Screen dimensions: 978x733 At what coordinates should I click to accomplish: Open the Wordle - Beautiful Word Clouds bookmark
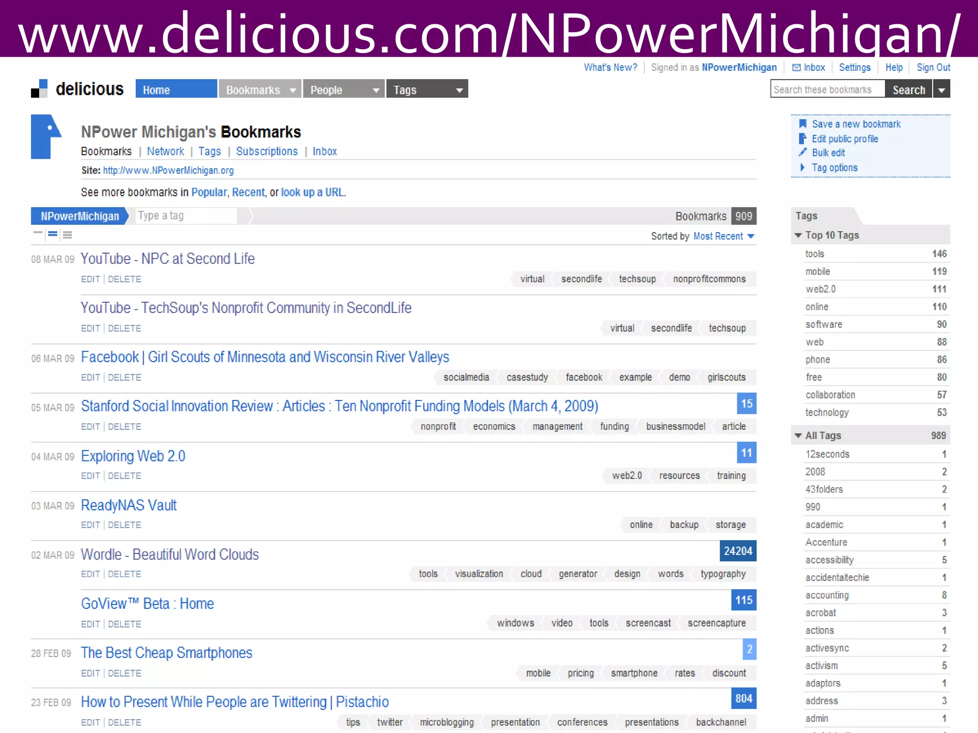pos(170,555)
